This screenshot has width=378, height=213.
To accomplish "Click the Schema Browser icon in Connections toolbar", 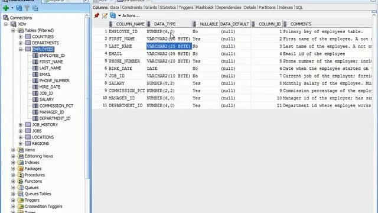I will click(35, 8).
